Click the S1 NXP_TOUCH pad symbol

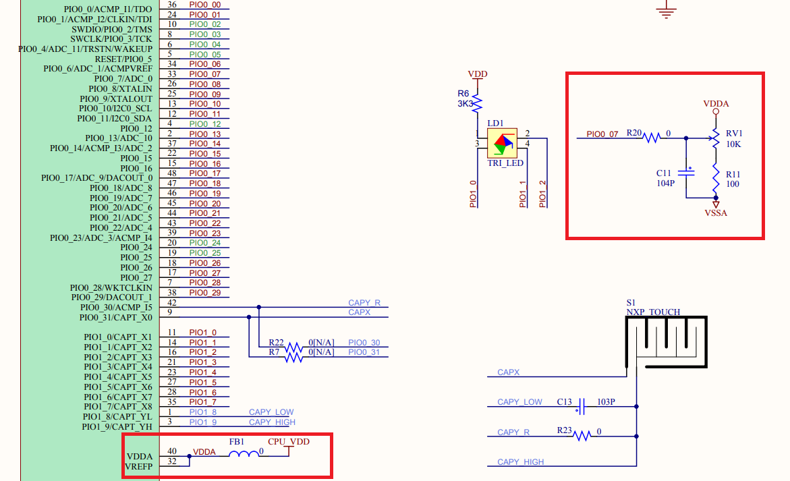coord(666,342)
